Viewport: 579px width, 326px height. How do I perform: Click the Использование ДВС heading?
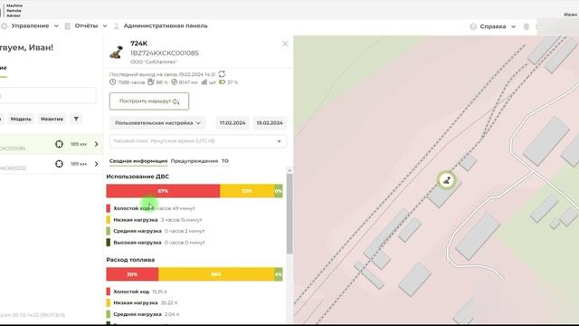point(138,177)
